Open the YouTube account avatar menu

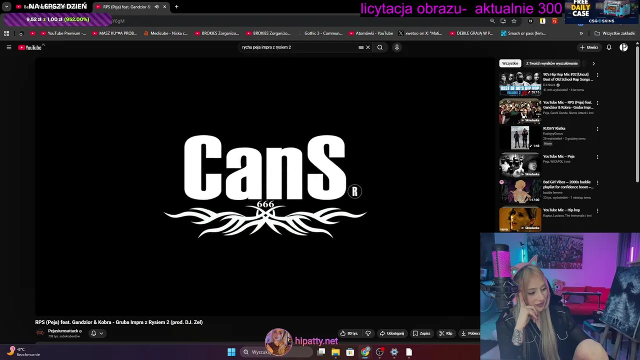(x=623, y=47)
